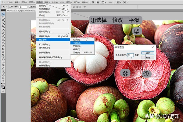183x122 pixels.
Task: Choose 羽化(F)... in the submenu
Action: tap(82, 53)
